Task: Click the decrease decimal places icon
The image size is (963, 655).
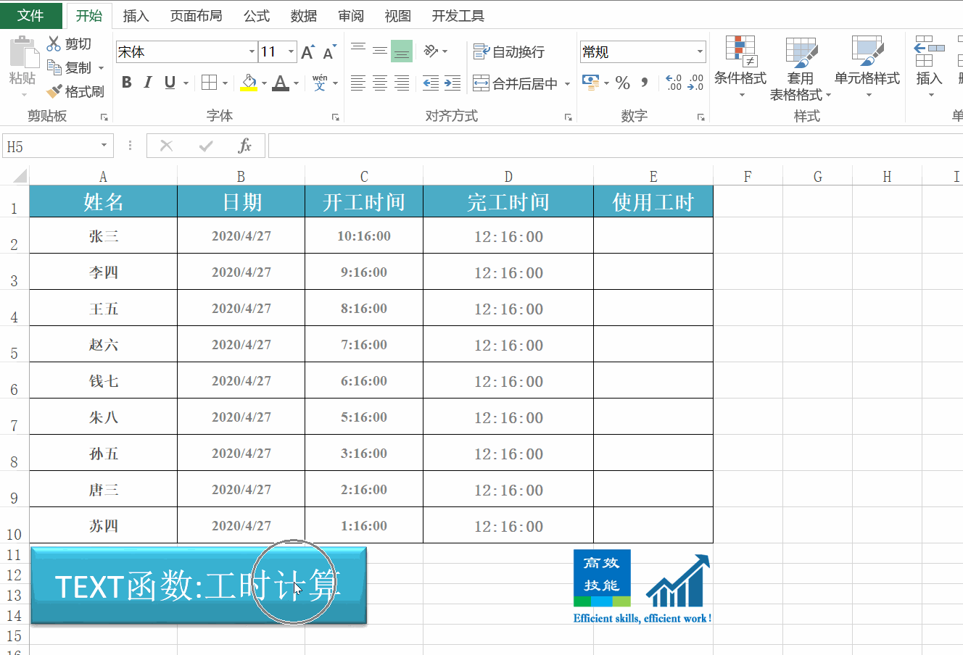Action: tap(695, 83)
